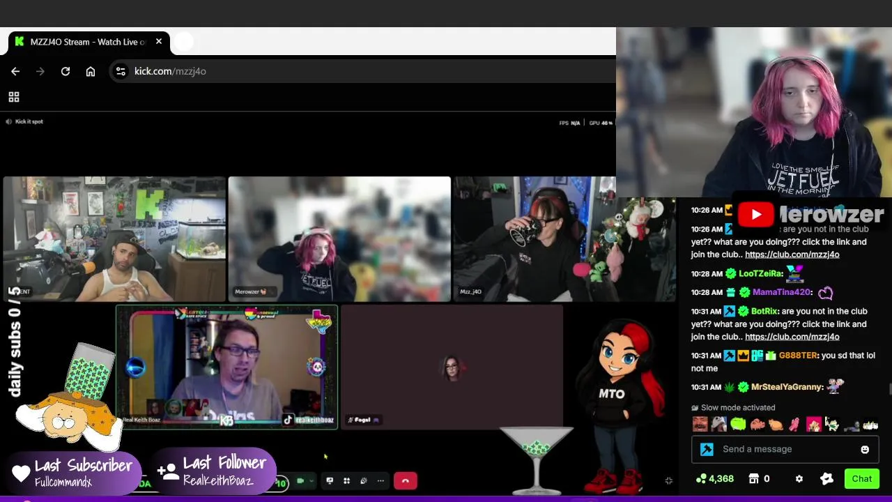
Task: Close the MZZJ4O Stream browser tab
Action: [159, 42]
